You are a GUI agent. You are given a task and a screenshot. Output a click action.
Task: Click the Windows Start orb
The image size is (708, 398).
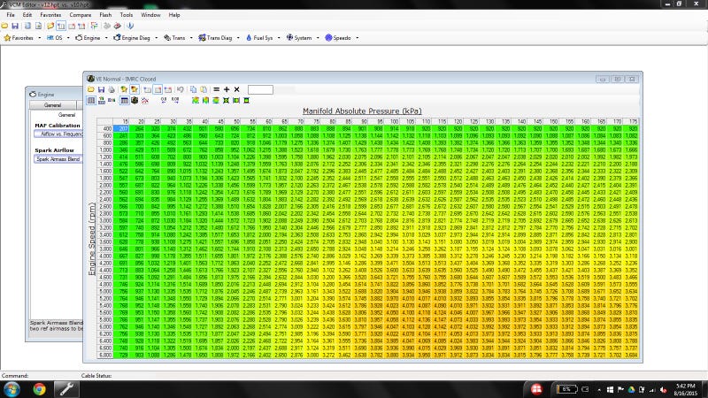(12, 389)
